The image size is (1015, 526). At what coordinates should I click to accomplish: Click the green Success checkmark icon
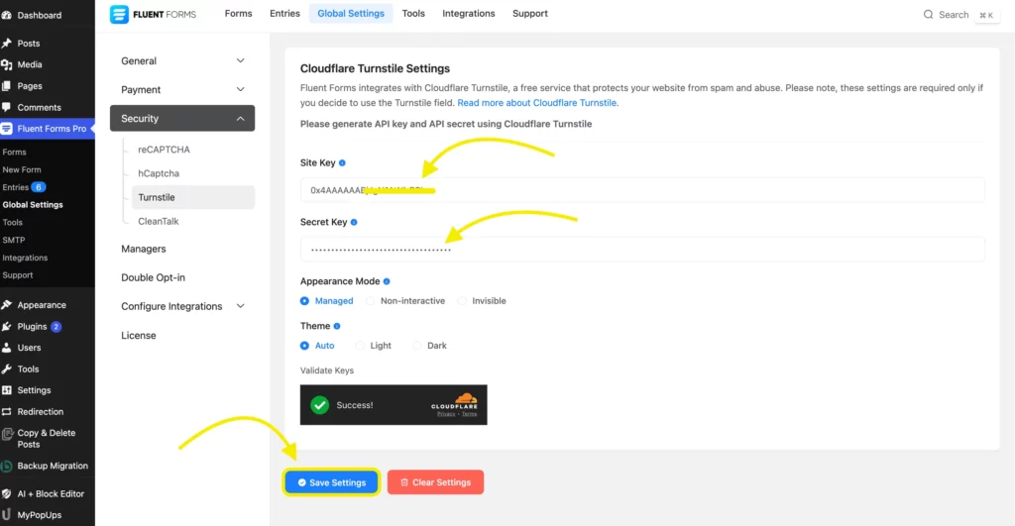pos(320,405)
